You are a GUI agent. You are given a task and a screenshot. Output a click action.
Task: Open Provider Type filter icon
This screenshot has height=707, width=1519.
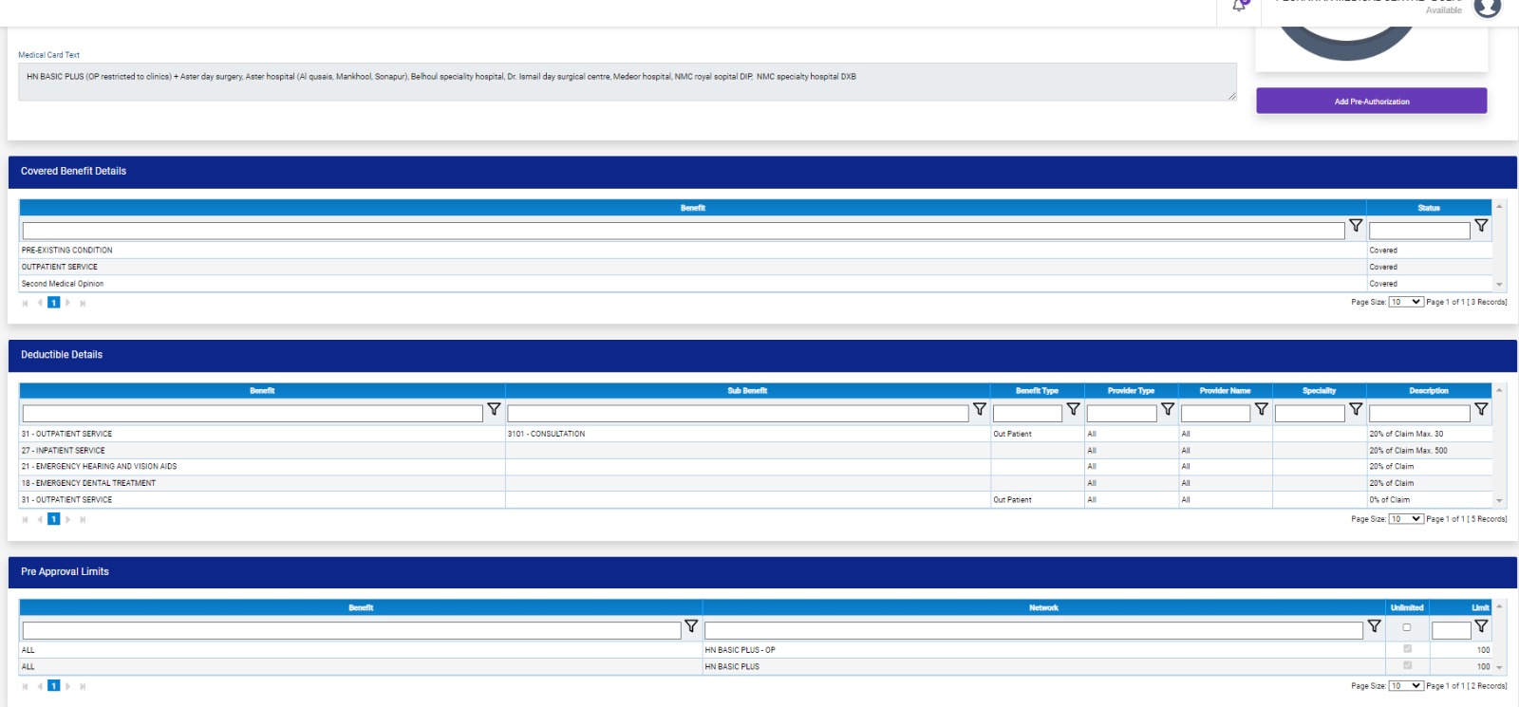(1168, 409)
